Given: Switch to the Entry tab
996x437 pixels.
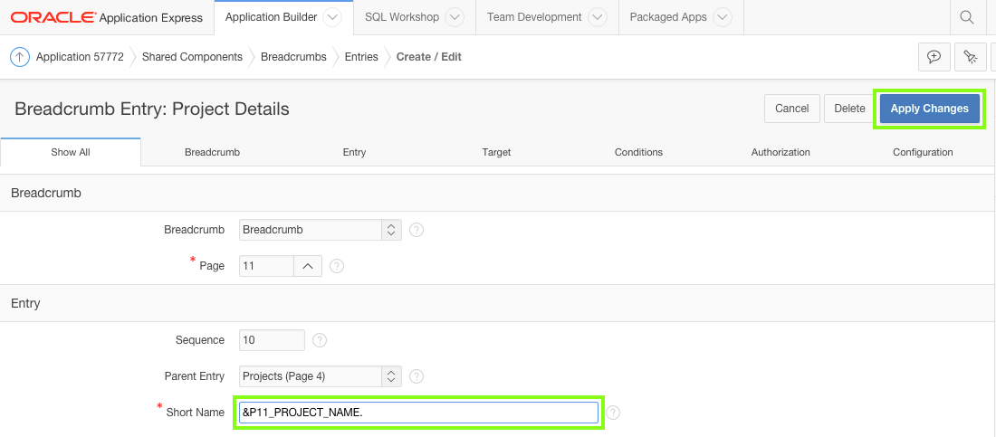Looking at the screenshot, I should coord(354,152).
